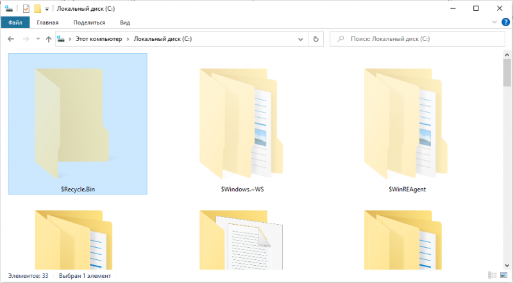
Task: Open the address bar history dropdown
Action: (300, 39)
